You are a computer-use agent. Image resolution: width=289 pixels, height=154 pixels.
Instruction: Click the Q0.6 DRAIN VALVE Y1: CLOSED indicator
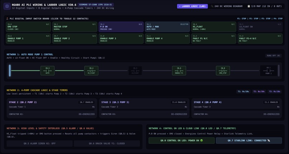(107, 144)
